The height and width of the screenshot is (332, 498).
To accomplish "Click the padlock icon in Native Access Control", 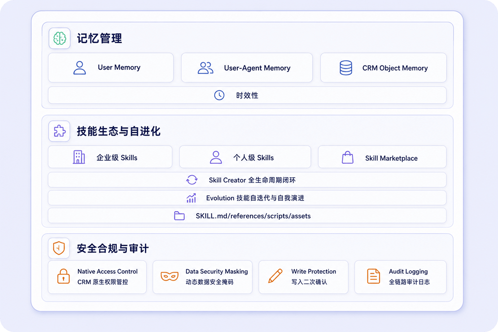I will [64, 276].
